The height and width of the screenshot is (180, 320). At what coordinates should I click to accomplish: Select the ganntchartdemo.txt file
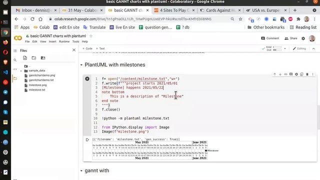coord(41,80)
